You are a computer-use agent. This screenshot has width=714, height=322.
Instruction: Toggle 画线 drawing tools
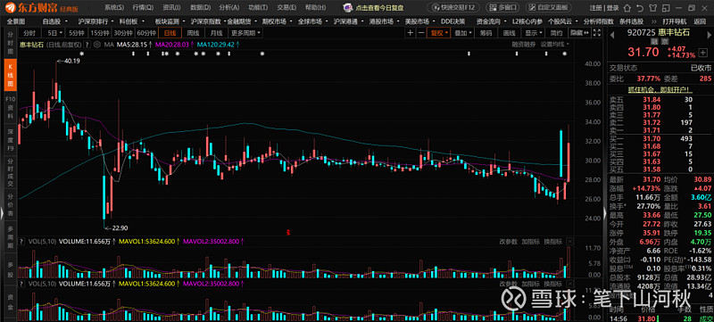(510, 33)
